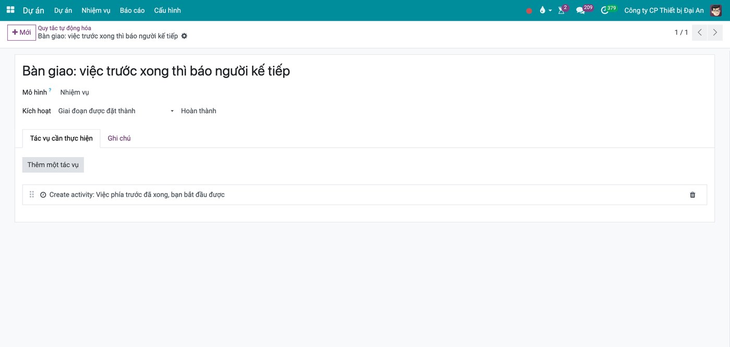Open the droplet debug dropdown icon
Image resolution: width=730 pixels, height=347 pixels.
click(545, 10)
